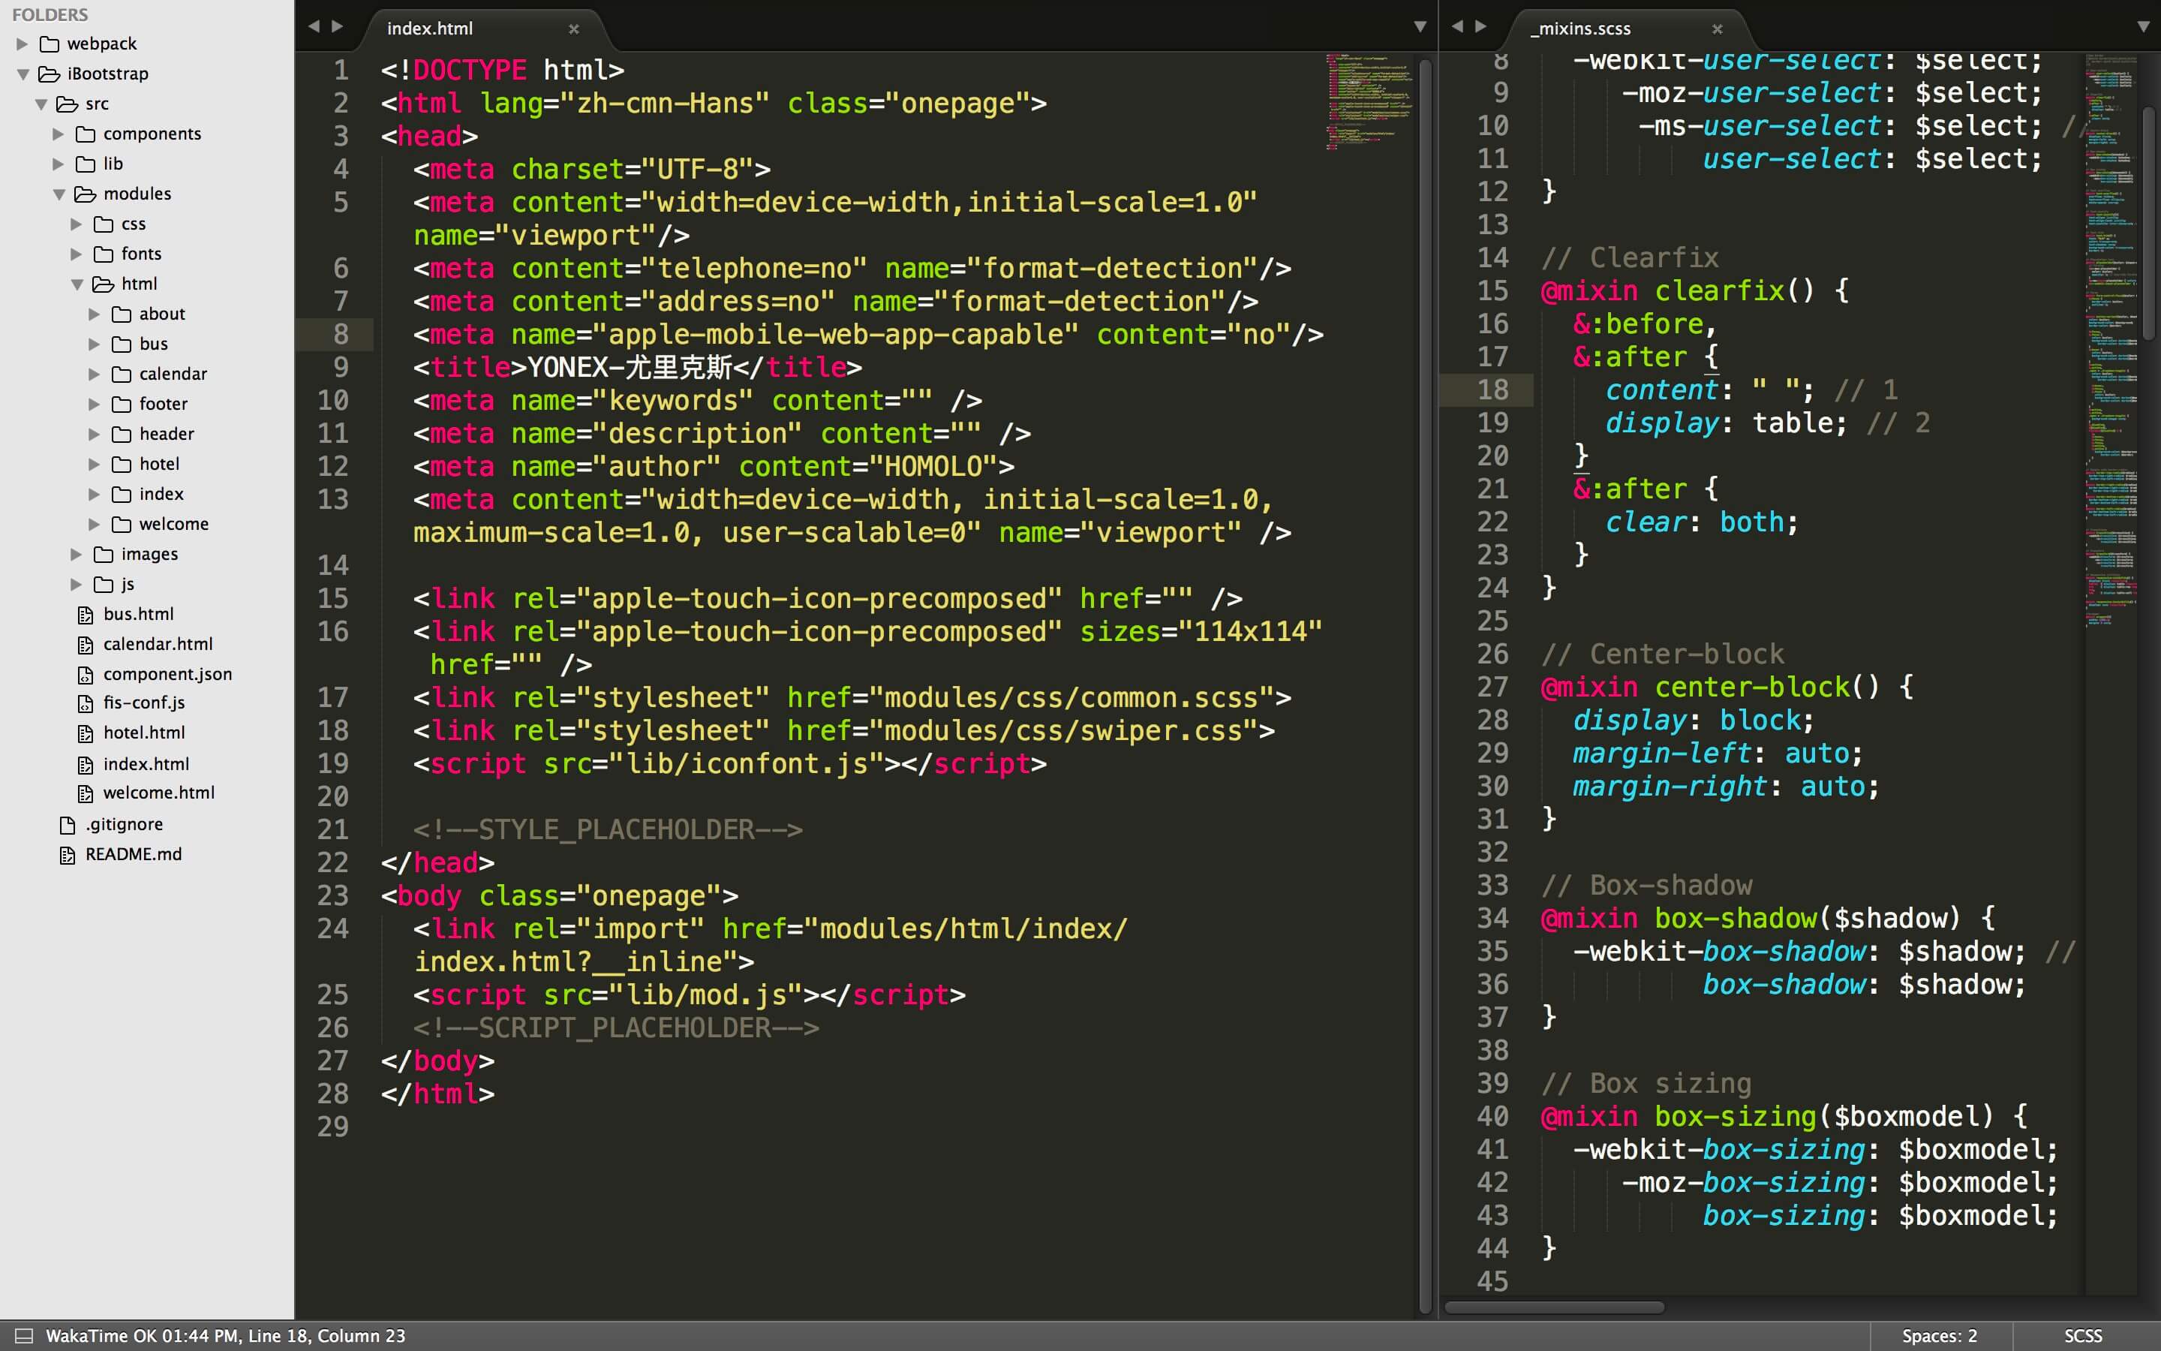
Task: Go to next tab in left pane
Action: coord(338,27)
